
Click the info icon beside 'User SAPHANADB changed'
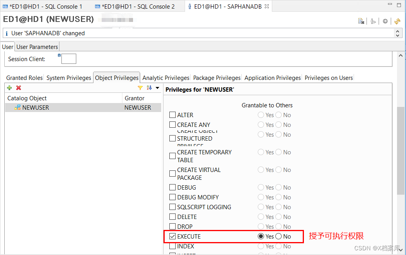point(7,33)
